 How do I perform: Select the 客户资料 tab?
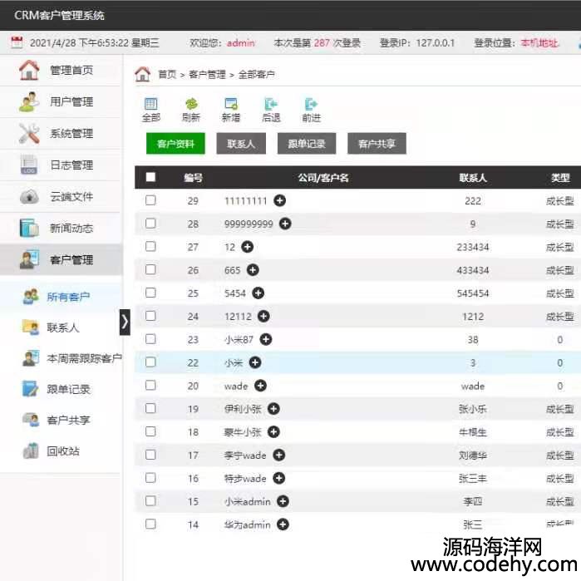[175, 144]
